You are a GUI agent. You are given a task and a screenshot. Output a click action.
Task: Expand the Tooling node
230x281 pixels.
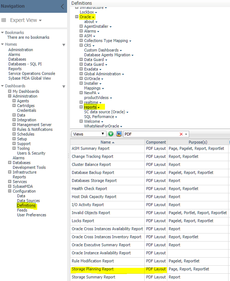(x=14, y=148)
